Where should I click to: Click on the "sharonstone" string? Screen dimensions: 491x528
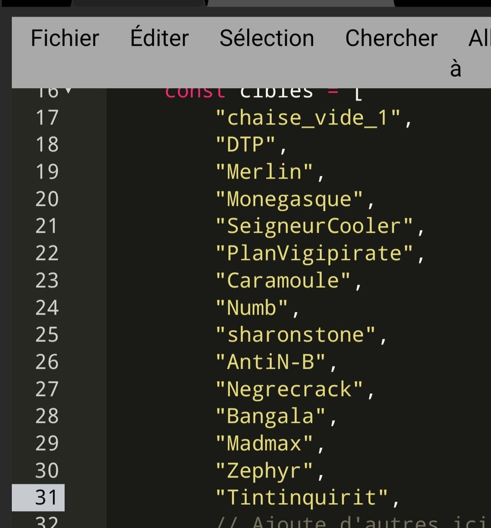pos(296,335)
